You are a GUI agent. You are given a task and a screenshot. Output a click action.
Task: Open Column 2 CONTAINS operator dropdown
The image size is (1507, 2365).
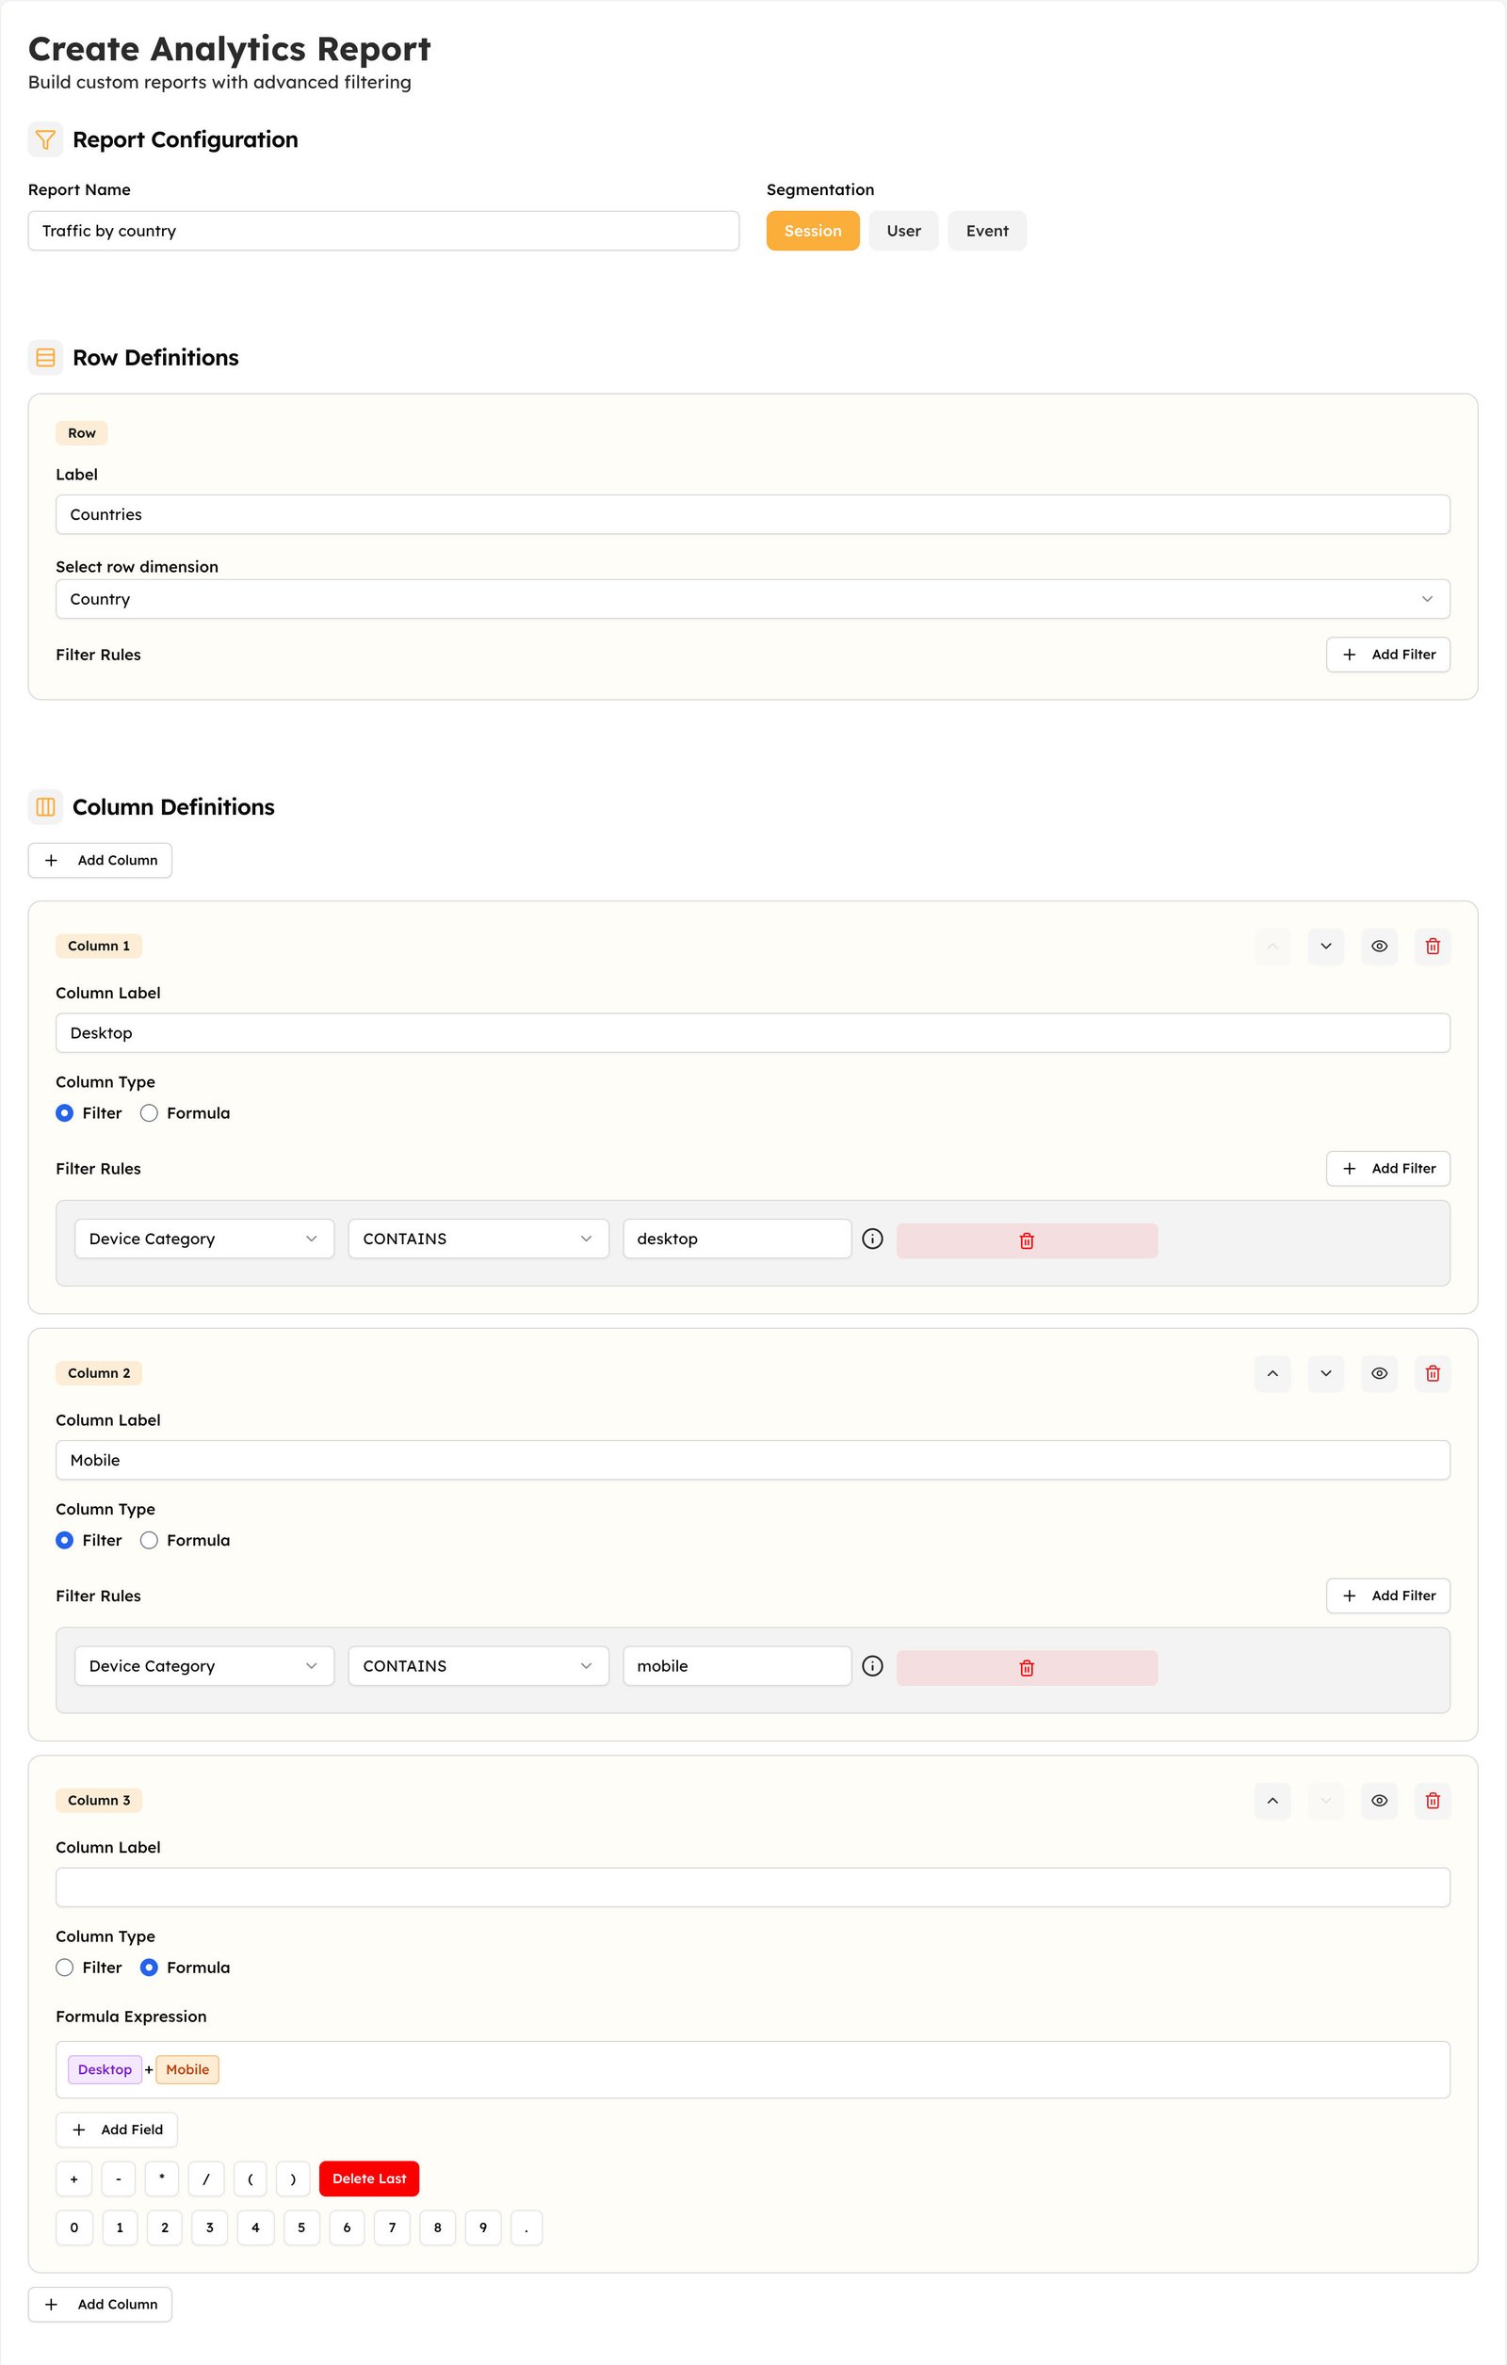point(478,1666)
